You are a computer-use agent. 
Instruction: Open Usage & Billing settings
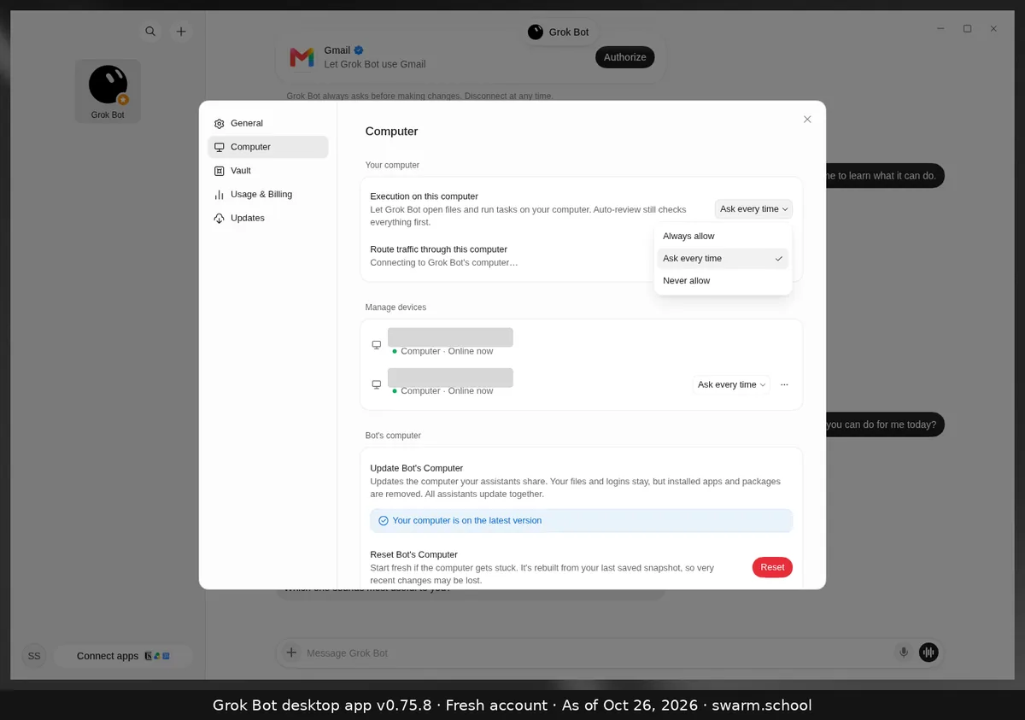(x=267, y=194)
